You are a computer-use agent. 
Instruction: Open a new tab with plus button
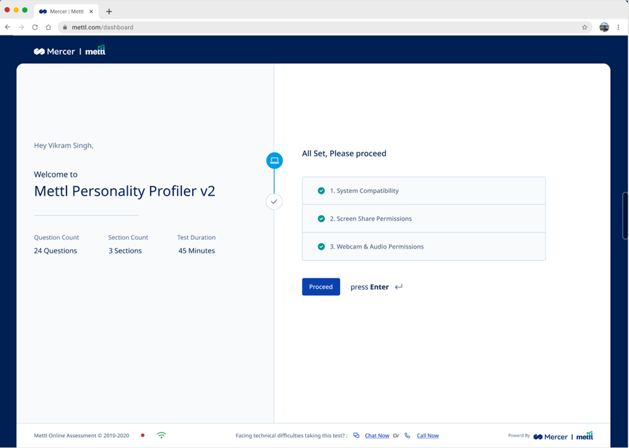pos(109,11)
